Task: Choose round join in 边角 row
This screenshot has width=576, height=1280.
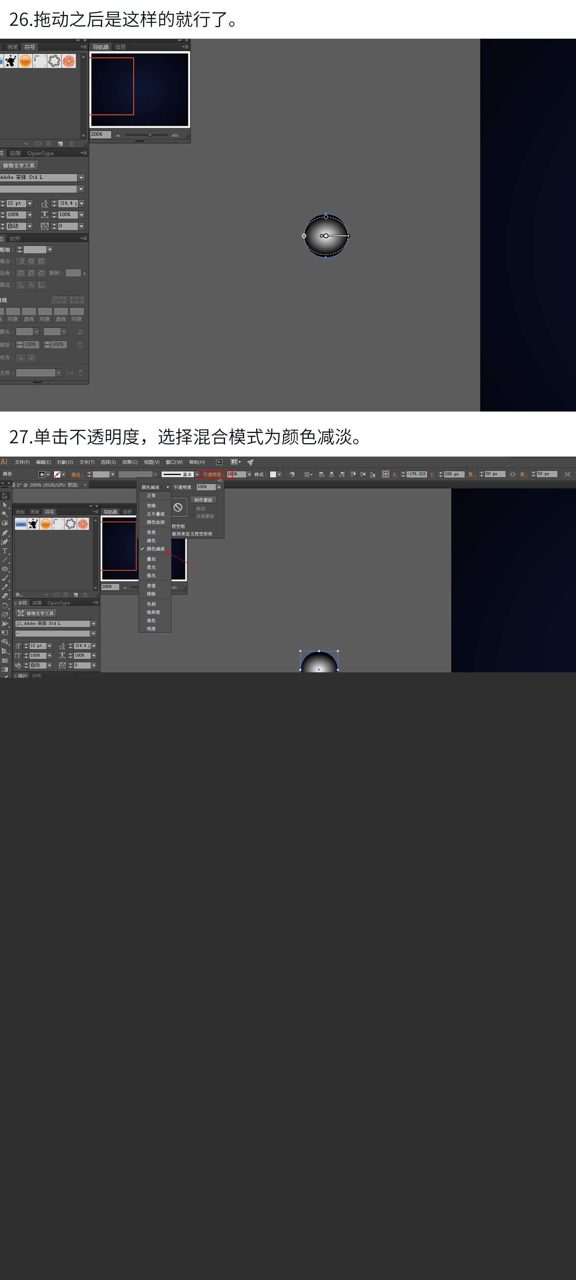Action: 31,273
